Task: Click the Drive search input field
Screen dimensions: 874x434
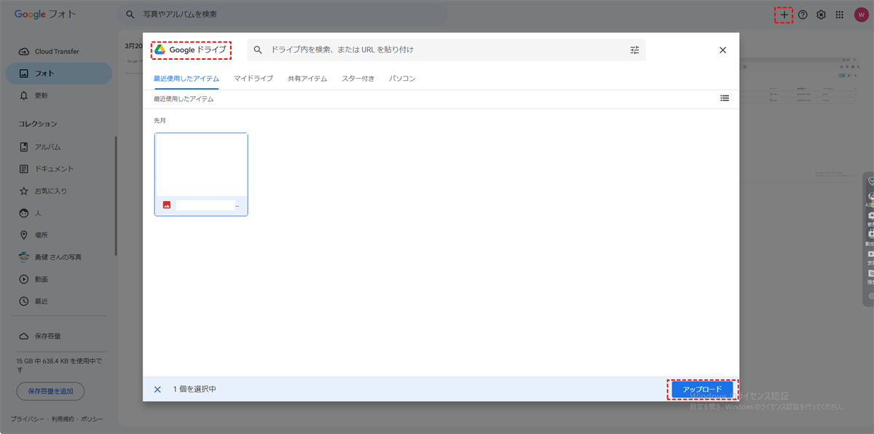Action: coord(446,50)
